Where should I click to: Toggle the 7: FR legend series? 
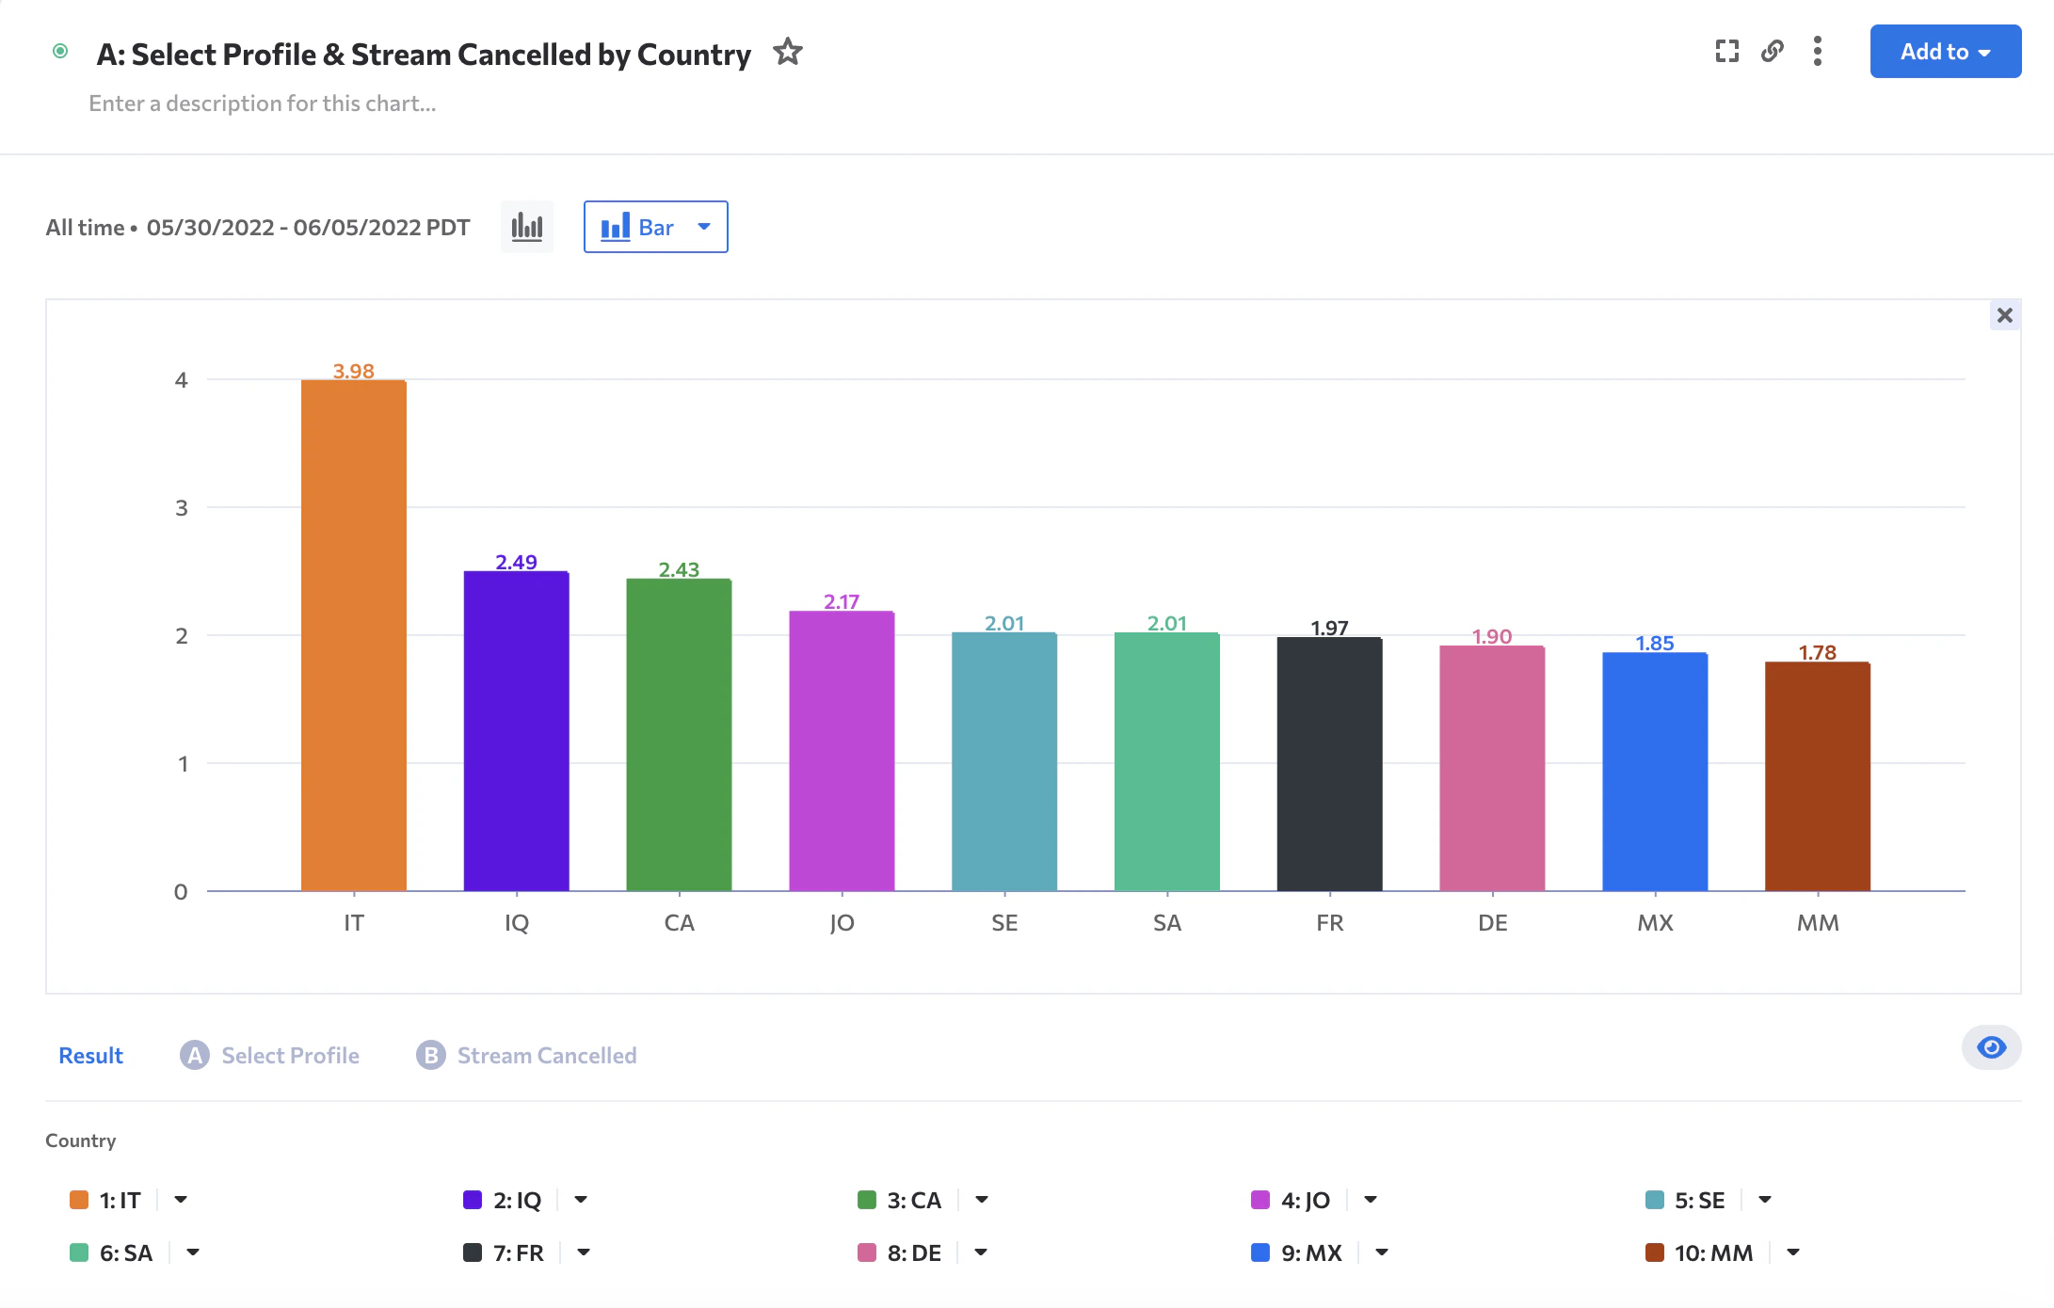pyautogui.click(x=518, y=1252)
